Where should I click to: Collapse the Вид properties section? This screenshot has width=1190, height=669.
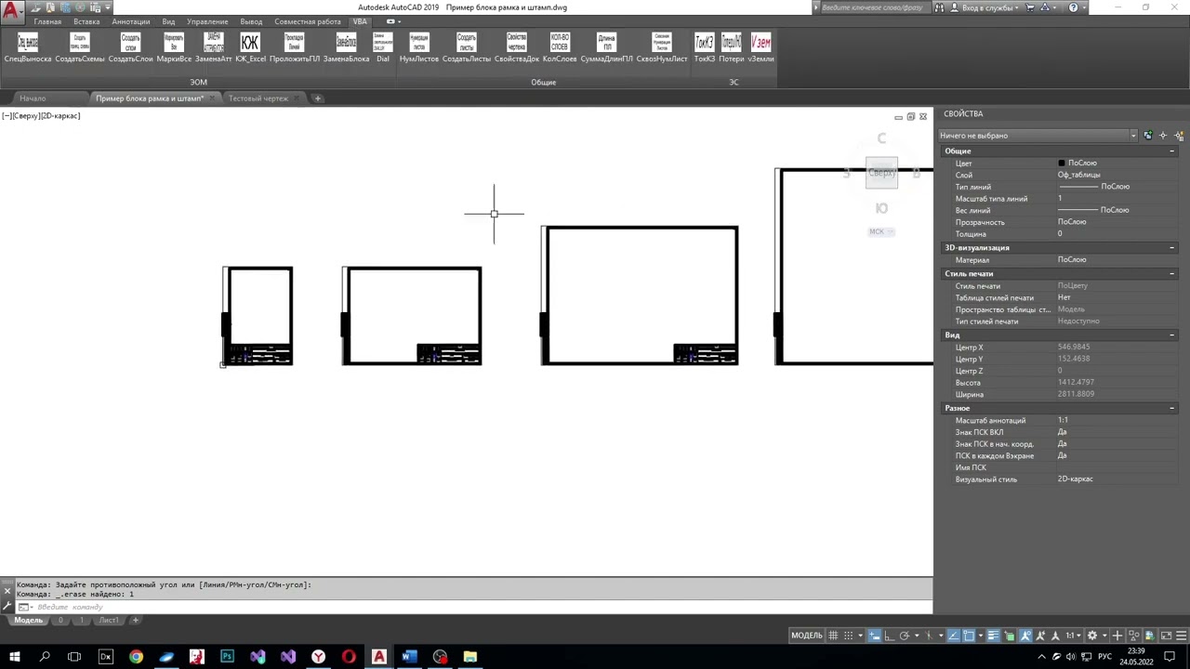[1171, 335]
